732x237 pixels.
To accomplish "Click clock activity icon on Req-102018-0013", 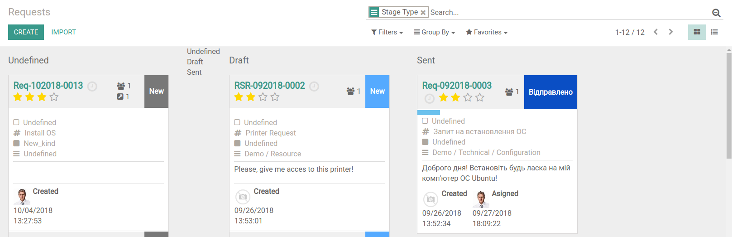I will pos(92,86).
